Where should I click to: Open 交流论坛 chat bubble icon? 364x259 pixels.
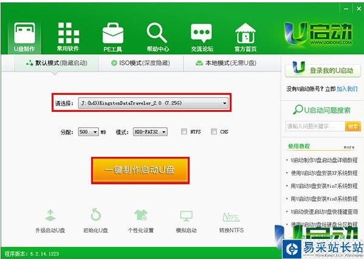click(x=202, y=33)
